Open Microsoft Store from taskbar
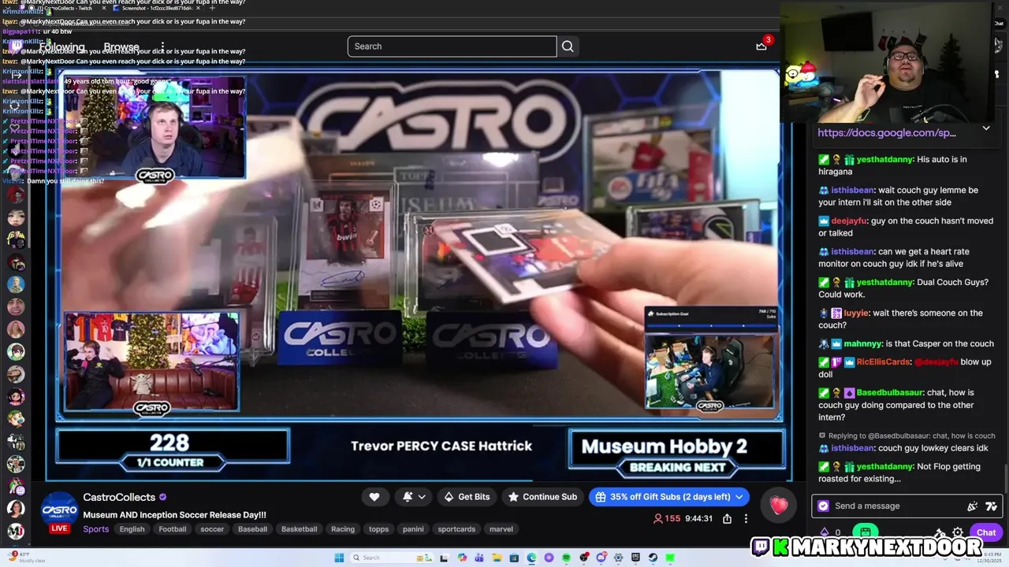The height and width of the screenshot is (567, 1009). point(514,558)
